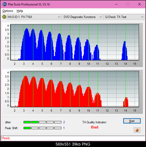The height and width of the screenshot is (147, 146).
Task: Click the Peak Shift value 1
Action: pos(64,128)
